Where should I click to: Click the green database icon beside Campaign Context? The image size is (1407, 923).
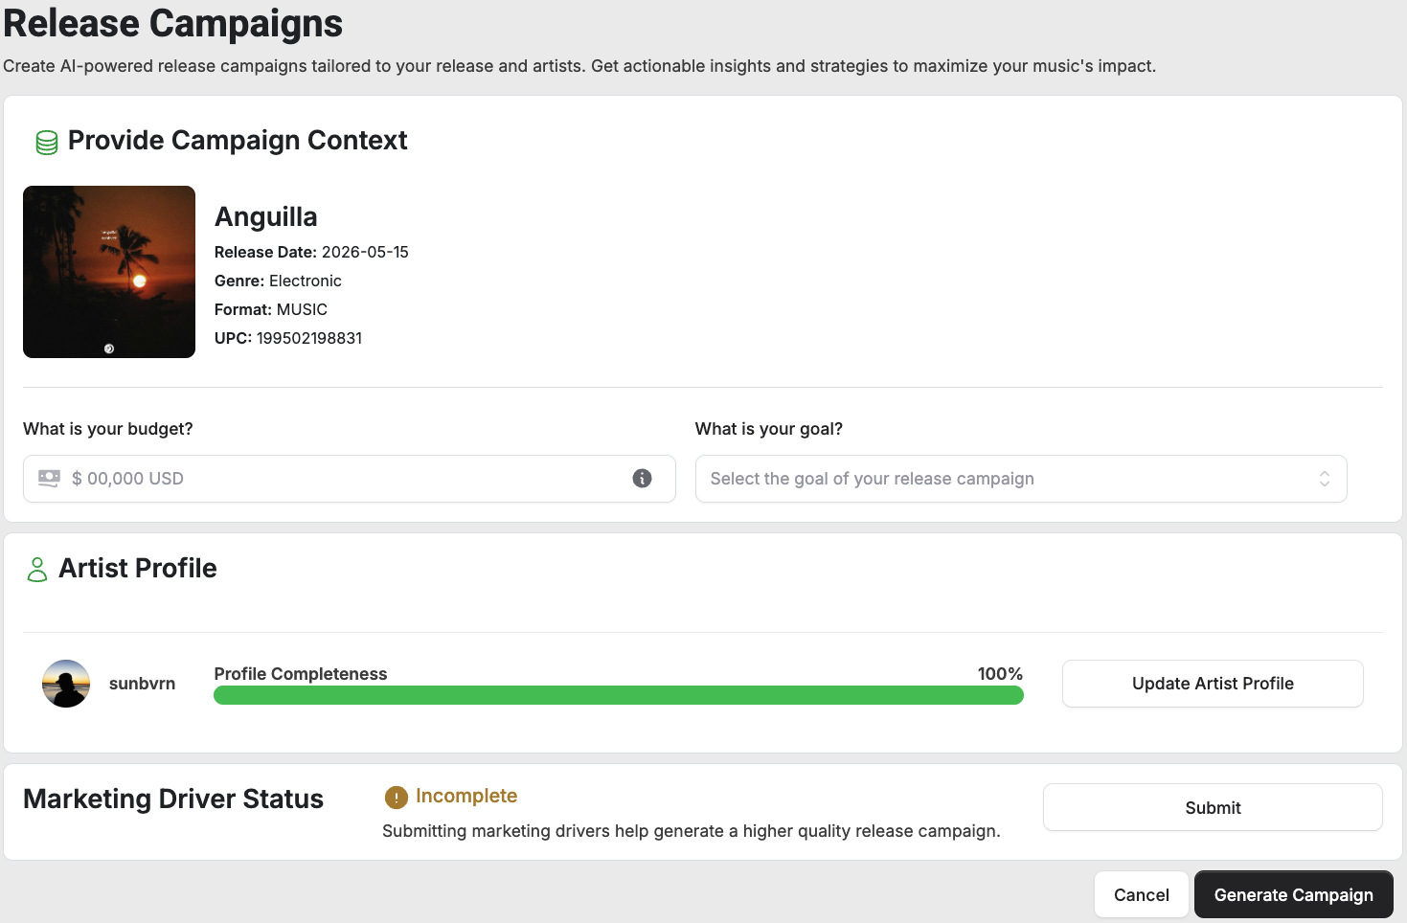[x=46, y=143]
